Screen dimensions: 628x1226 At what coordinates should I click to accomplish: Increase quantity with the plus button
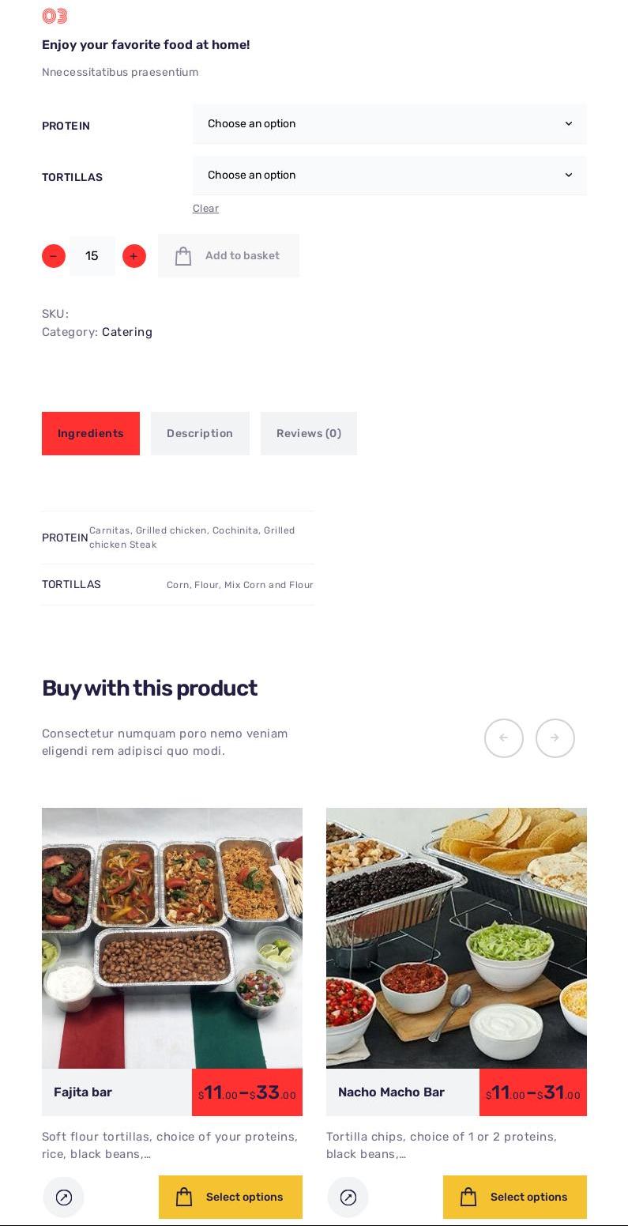click(134, 256)
